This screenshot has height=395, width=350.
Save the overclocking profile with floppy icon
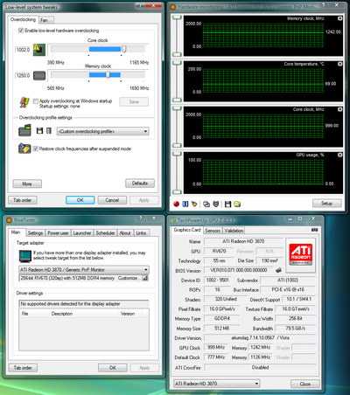[x=39, y=131]
